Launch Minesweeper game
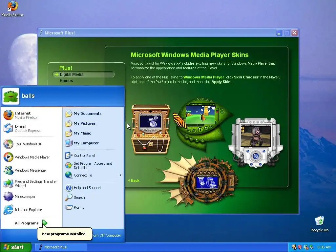336x252 pixels. [x=32, y=197]
